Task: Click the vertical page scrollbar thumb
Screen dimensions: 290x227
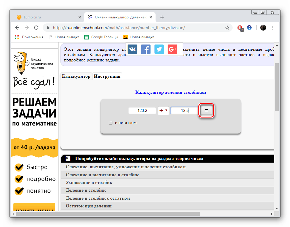Action: tap(277, 87)
